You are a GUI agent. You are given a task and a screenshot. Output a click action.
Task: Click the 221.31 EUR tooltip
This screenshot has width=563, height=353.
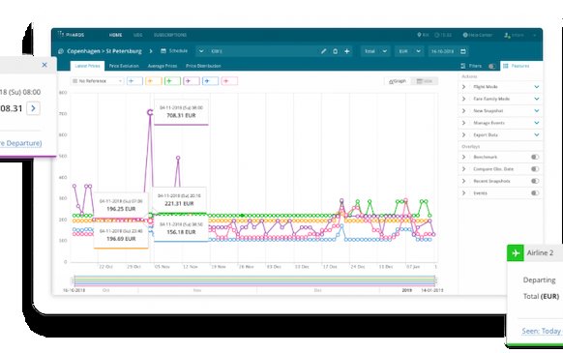[x=179, y=200]
